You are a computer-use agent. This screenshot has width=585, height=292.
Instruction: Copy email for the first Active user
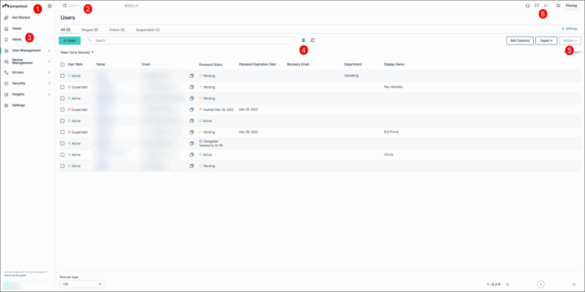pyautogui.click(x=191, y=75)
